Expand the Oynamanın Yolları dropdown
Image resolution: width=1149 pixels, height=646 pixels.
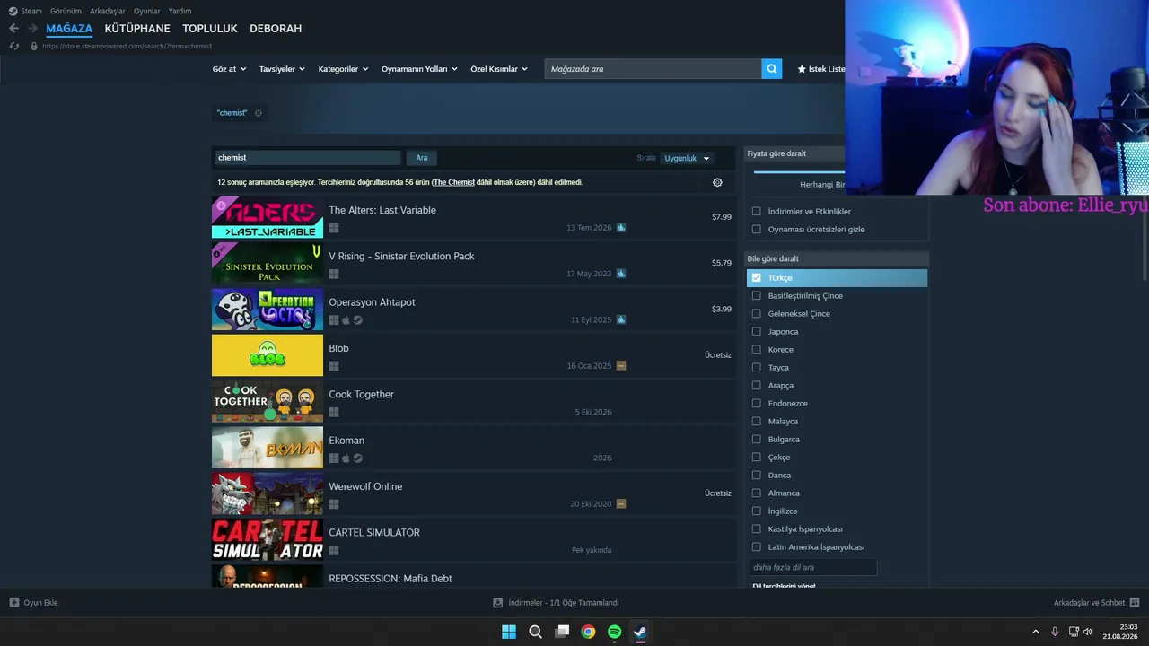click(x=419, y=69)
